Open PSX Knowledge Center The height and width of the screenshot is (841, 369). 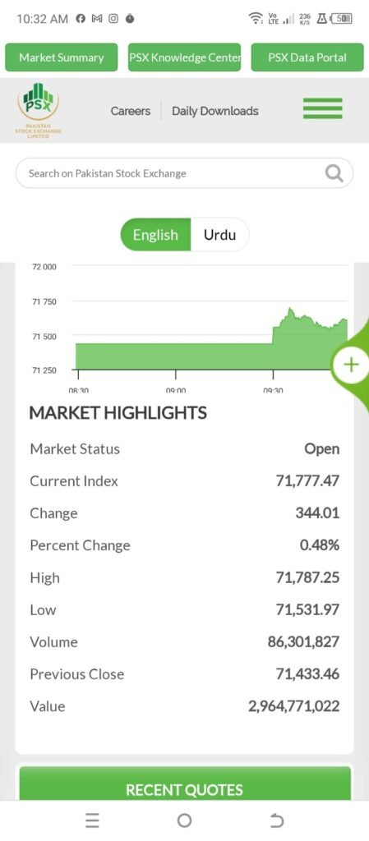(x=184, y=57)
